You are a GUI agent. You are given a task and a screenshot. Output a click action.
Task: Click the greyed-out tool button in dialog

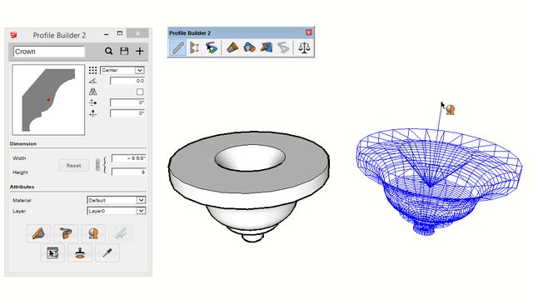[x=121, y=233]
